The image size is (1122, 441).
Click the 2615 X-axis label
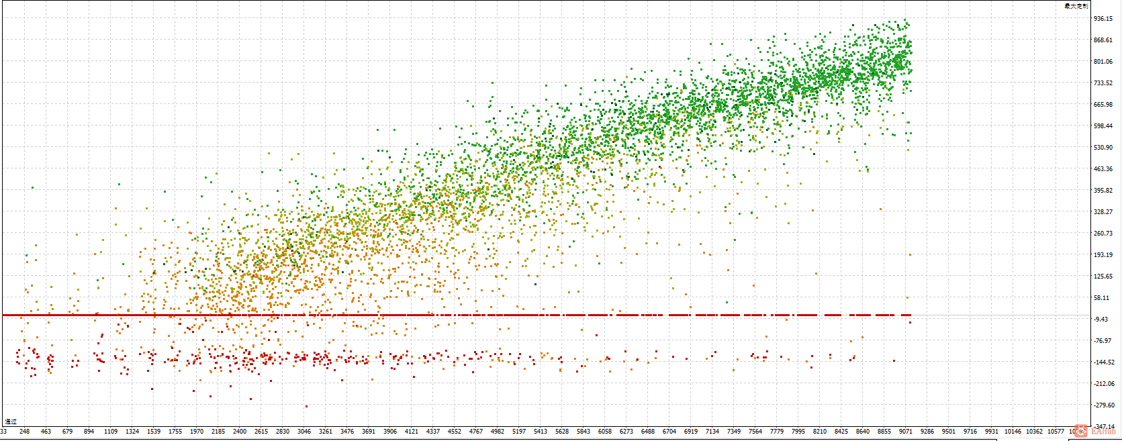[261, 432]
